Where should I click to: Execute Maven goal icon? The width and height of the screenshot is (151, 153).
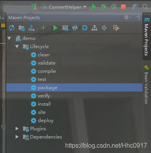[x=65, y=28]
